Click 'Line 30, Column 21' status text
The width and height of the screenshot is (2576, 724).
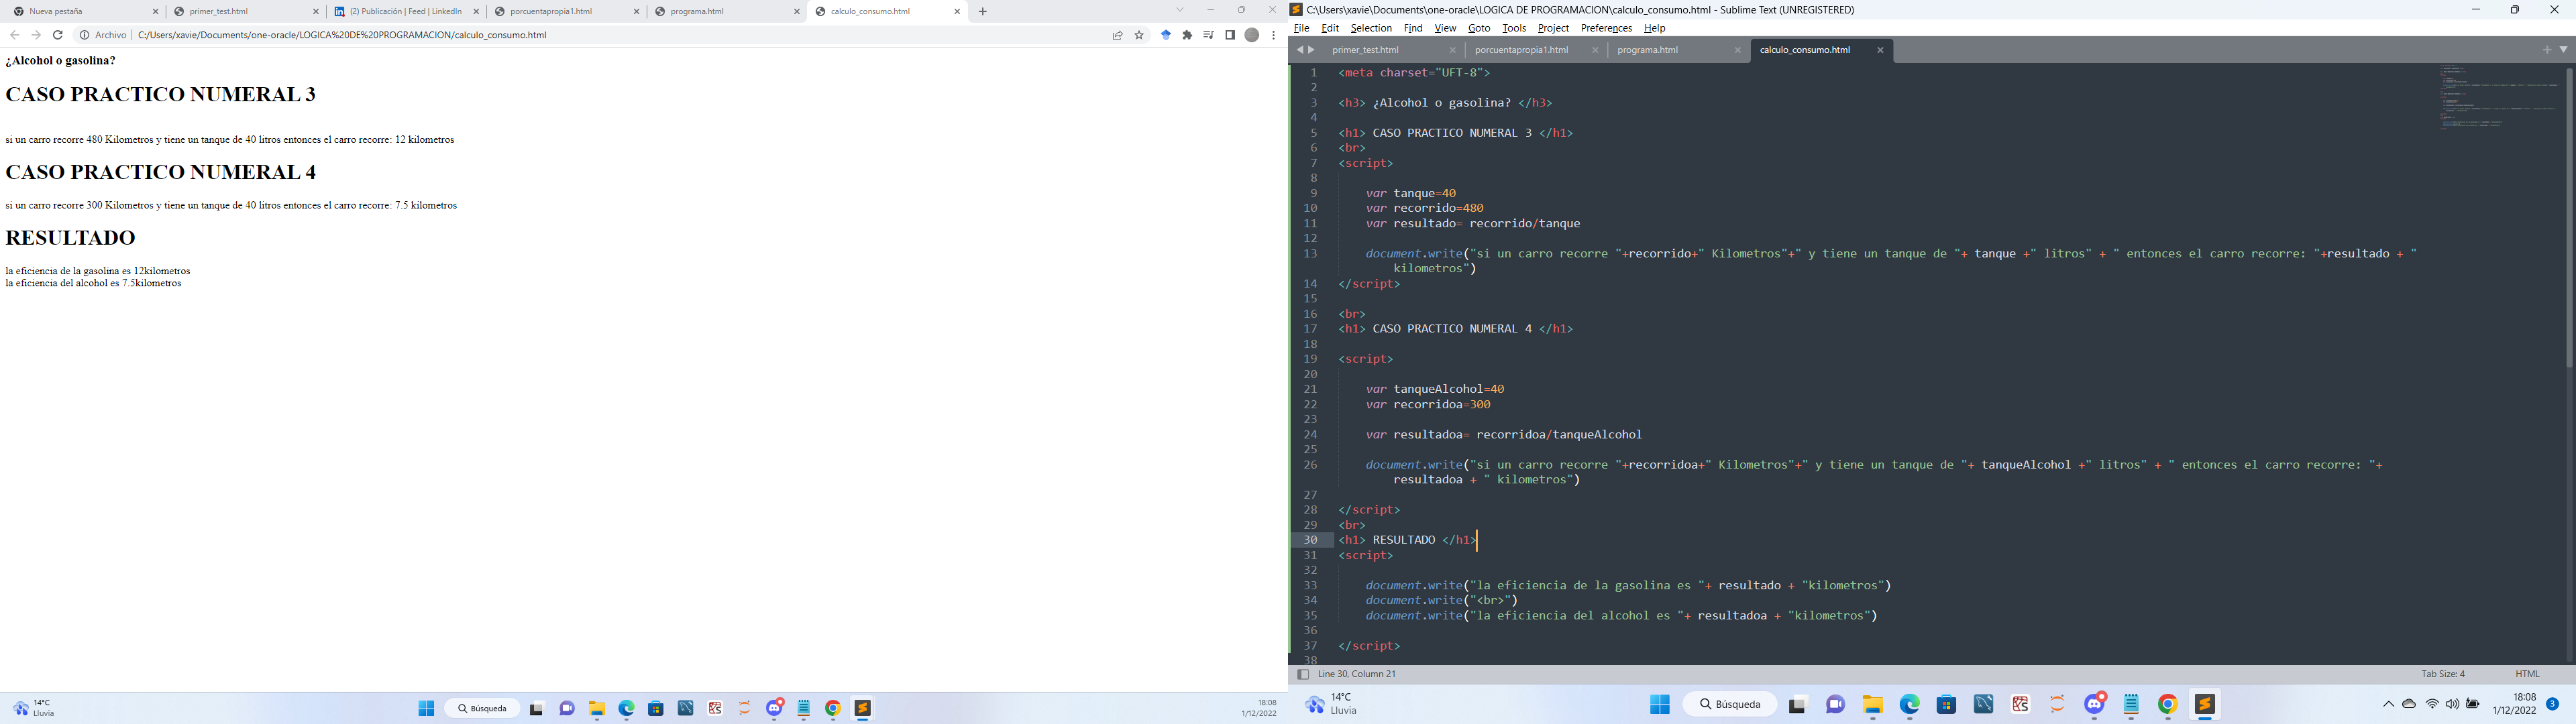[1357, 674]
